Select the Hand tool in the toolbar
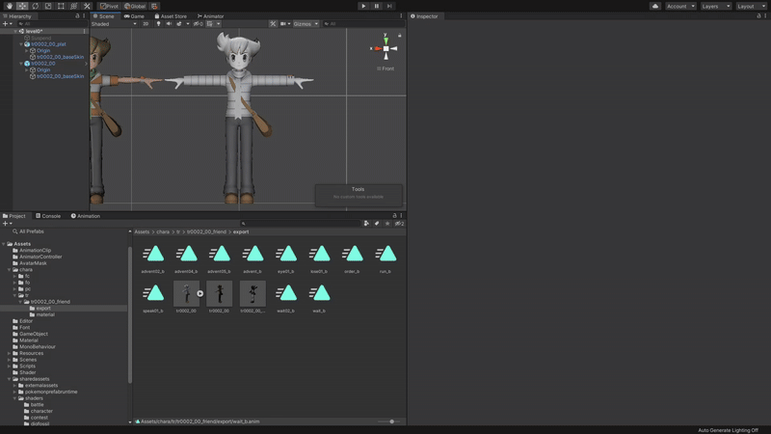771x434 pixels. [x=10, y=6]
